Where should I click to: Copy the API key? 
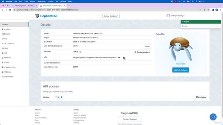tap(61, 97)
